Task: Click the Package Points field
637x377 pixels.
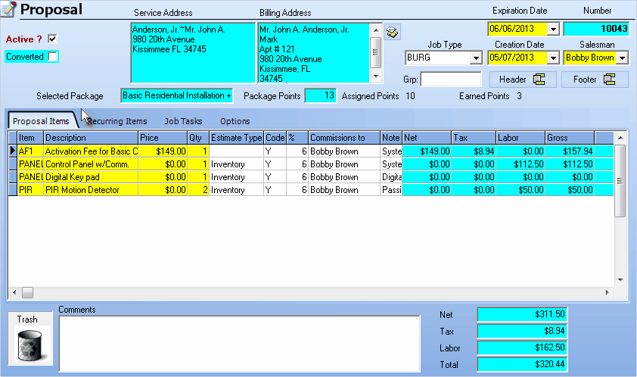Action: (x=321, y=96)
